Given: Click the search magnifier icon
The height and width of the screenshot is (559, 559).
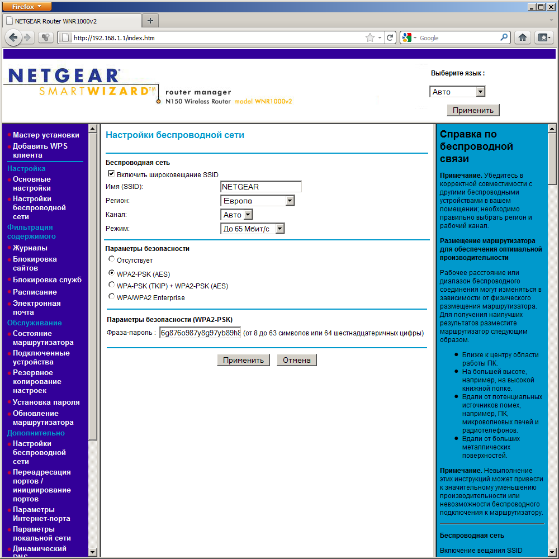Looking at the screenshot, I should click(x=504, y=37).
